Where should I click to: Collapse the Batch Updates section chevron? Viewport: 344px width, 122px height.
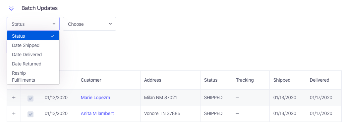point(11,8)
